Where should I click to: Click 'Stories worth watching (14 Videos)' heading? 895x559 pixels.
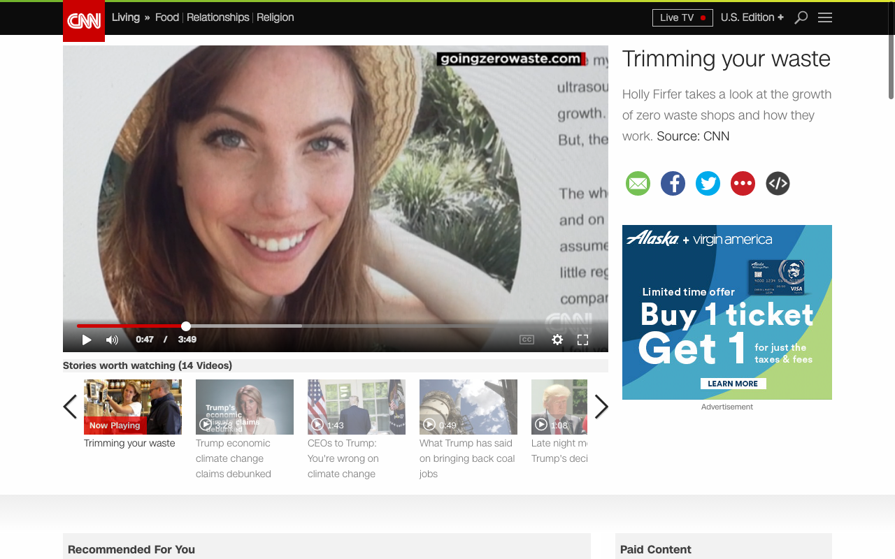148,365
